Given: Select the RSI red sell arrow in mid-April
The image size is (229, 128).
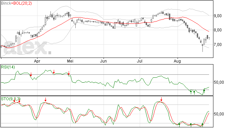Looking at the screenshot, I should [54, 72].
